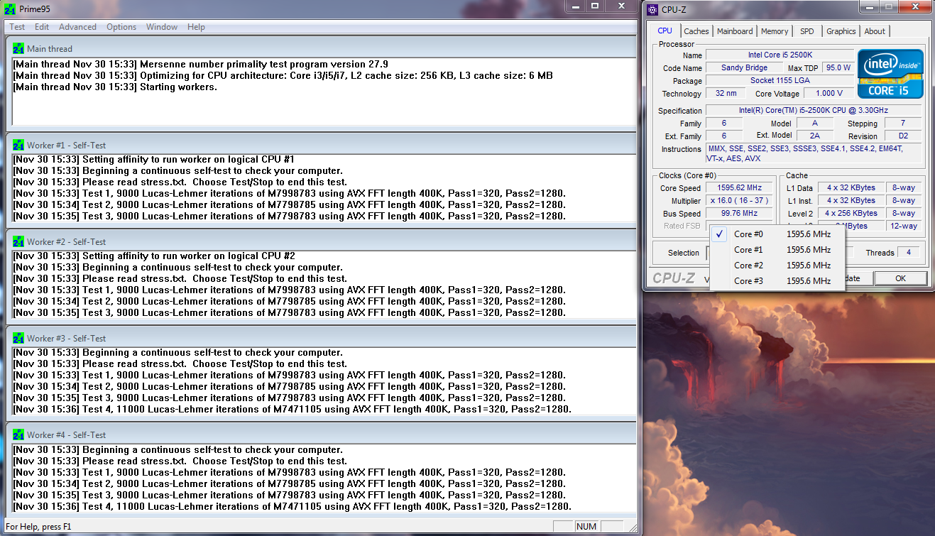This screenshot has width=935, height=536.
Task: Click the OK button in CPU-Z
Action: coord(900,278)
